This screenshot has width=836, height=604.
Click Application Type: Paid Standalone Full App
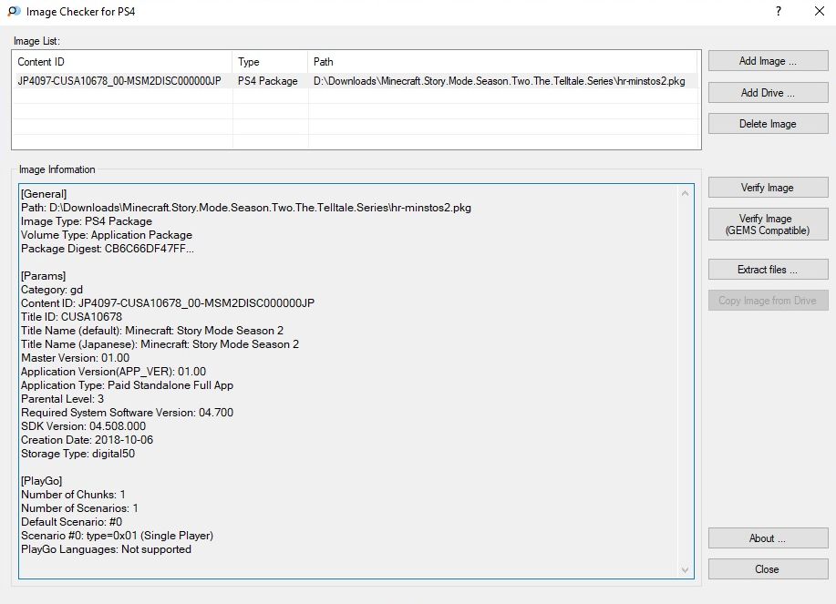click(x=127, y=385)
